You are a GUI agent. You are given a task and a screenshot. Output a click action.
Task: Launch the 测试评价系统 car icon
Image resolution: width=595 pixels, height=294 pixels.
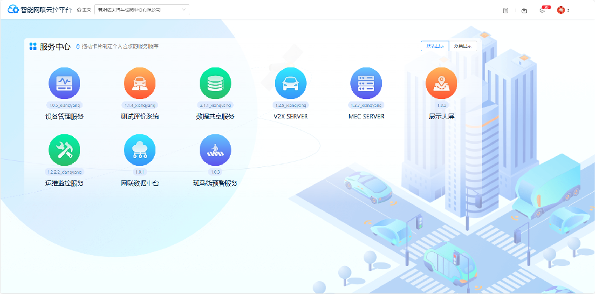click(140, 83)
